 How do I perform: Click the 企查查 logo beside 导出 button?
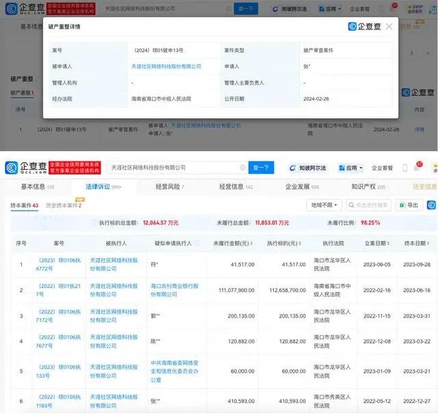(x=431, y=205)
